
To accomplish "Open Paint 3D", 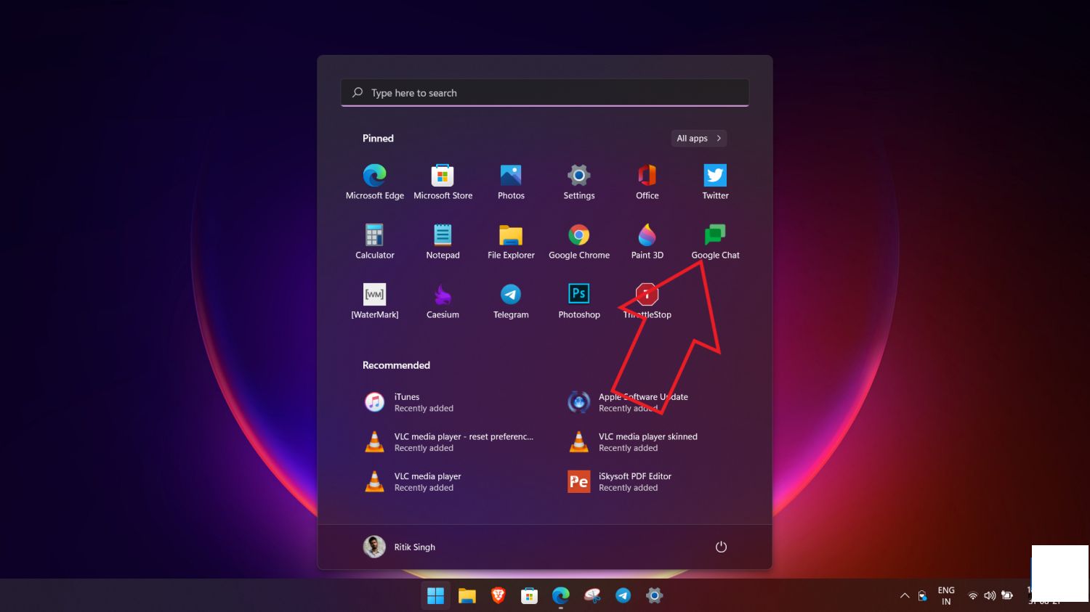I will point(647,242).
